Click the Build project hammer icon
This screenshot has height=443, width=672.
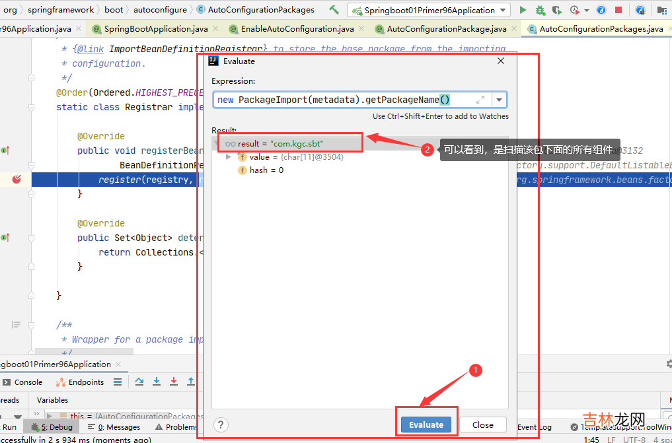[x=334, y=10]
